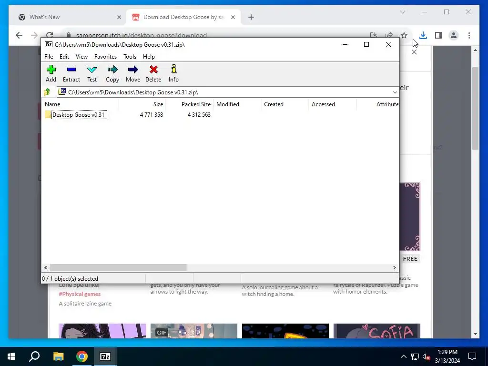Open File Explorer from the taskbar
488x366 pixels.
(58, 356)
